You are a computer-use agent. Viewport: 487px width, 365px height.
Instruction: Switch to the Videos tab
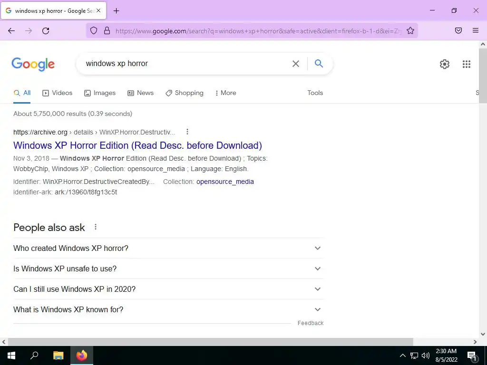coord(58,93)
